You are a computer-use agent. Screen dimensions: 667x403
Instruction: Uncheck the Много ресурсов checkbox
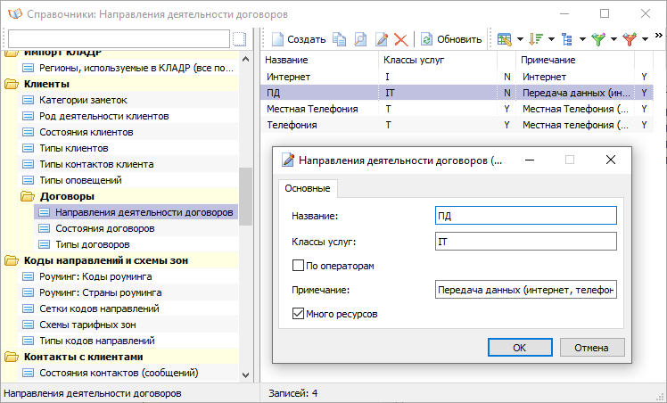pos(298,314)
